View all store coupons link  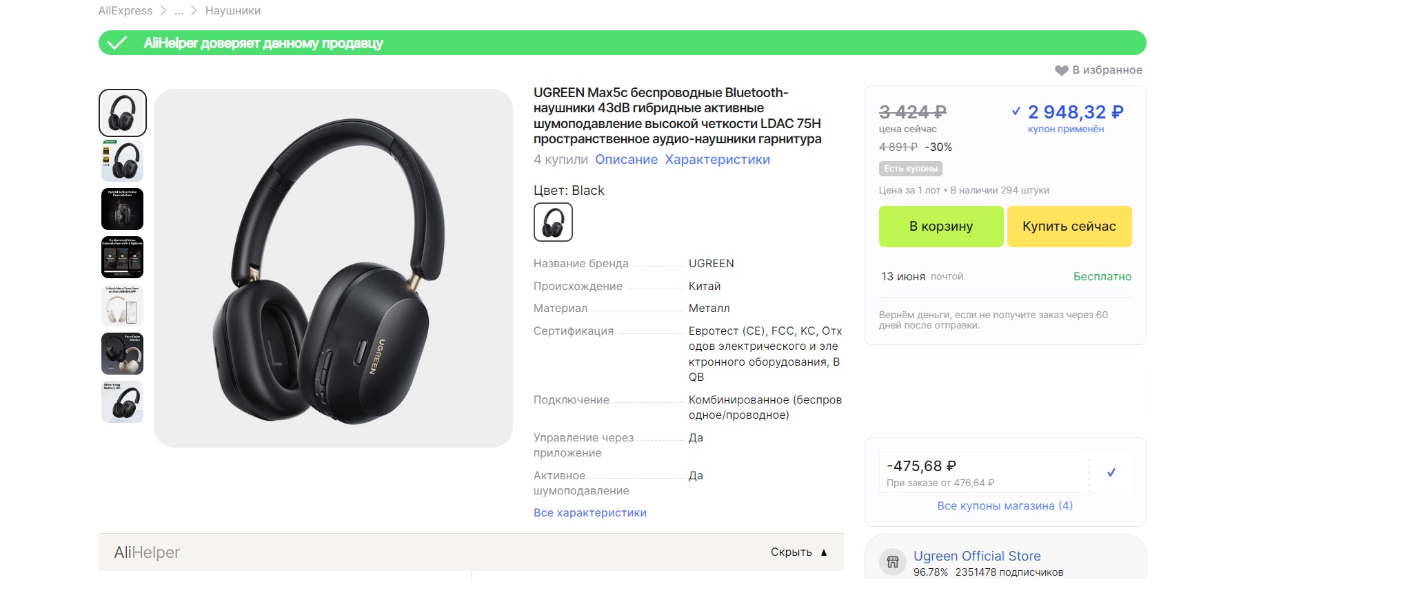1005,506
